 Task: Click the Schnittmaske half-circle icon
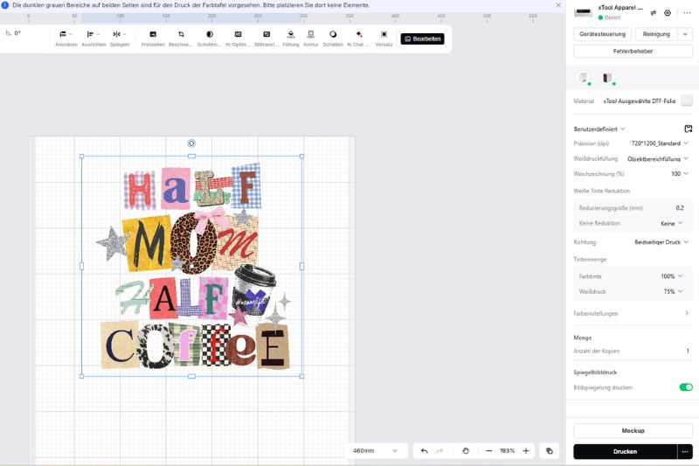point(210,34)
